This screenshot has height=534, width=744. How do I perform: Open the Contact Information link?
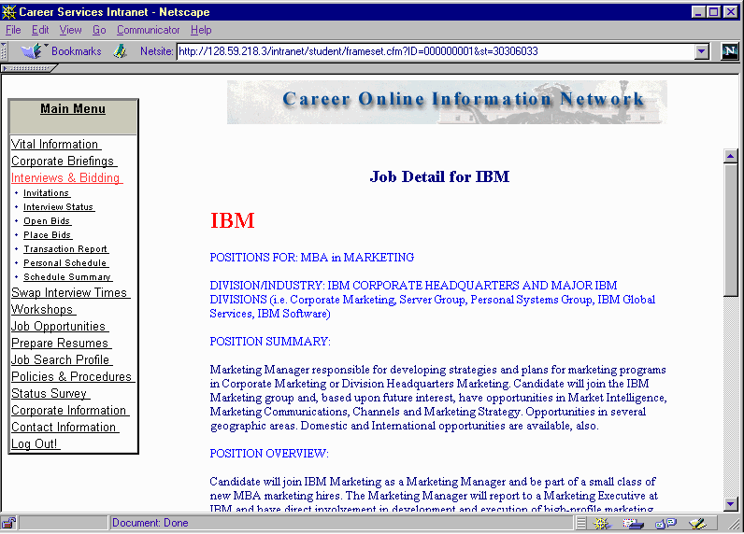pos(64,428)
